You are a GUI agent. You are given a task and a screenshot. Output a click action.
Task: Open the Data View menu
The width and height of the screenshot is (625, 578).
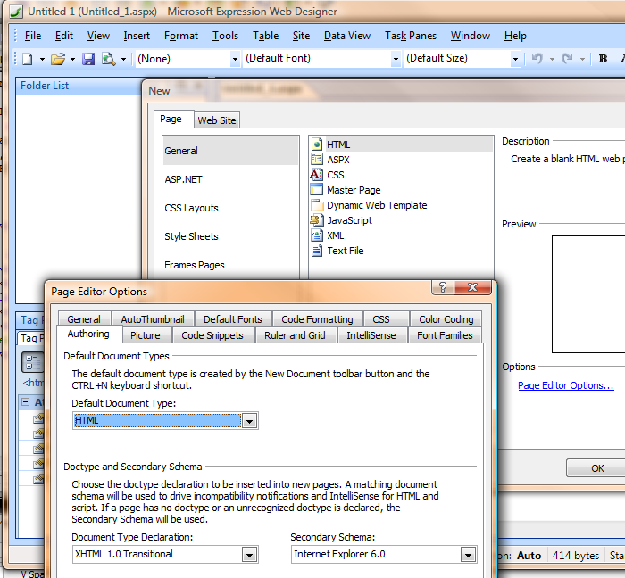click(x=347, y=36)
